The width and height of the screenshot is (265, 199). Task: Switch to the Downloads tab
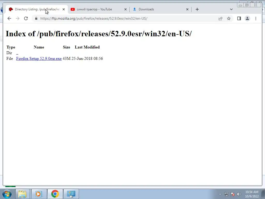click(160, 9)
